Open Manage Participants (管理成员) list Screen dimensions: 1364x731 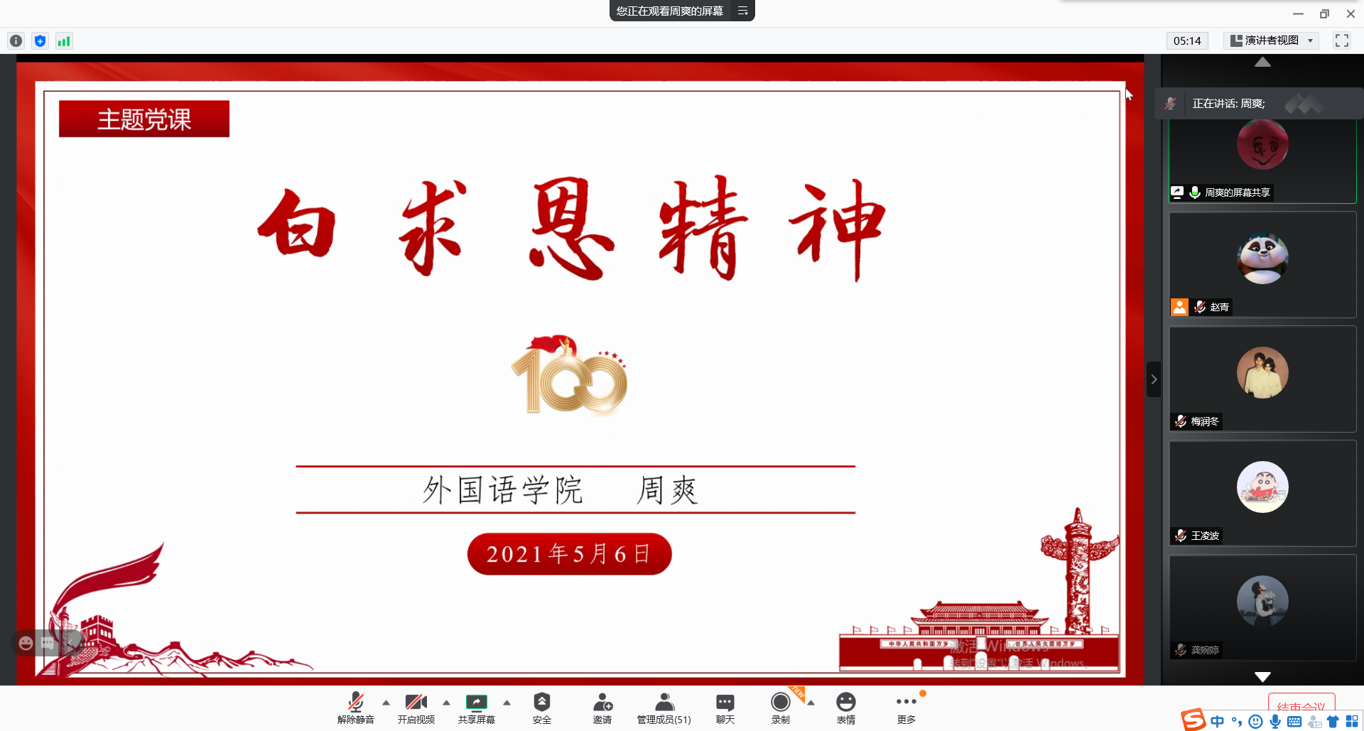coord(664,708)
